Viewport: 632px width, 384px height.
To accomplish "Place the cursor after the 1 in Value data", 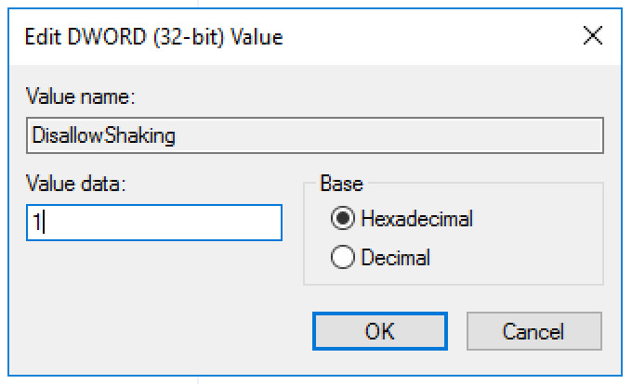I will click(43, 223).
